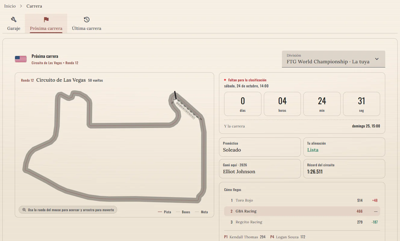Viewport: 400px width, 241px height.
Task: Go to Inicio in the breadcrumb
Action: pyautogui.click(x=10, y=6)
